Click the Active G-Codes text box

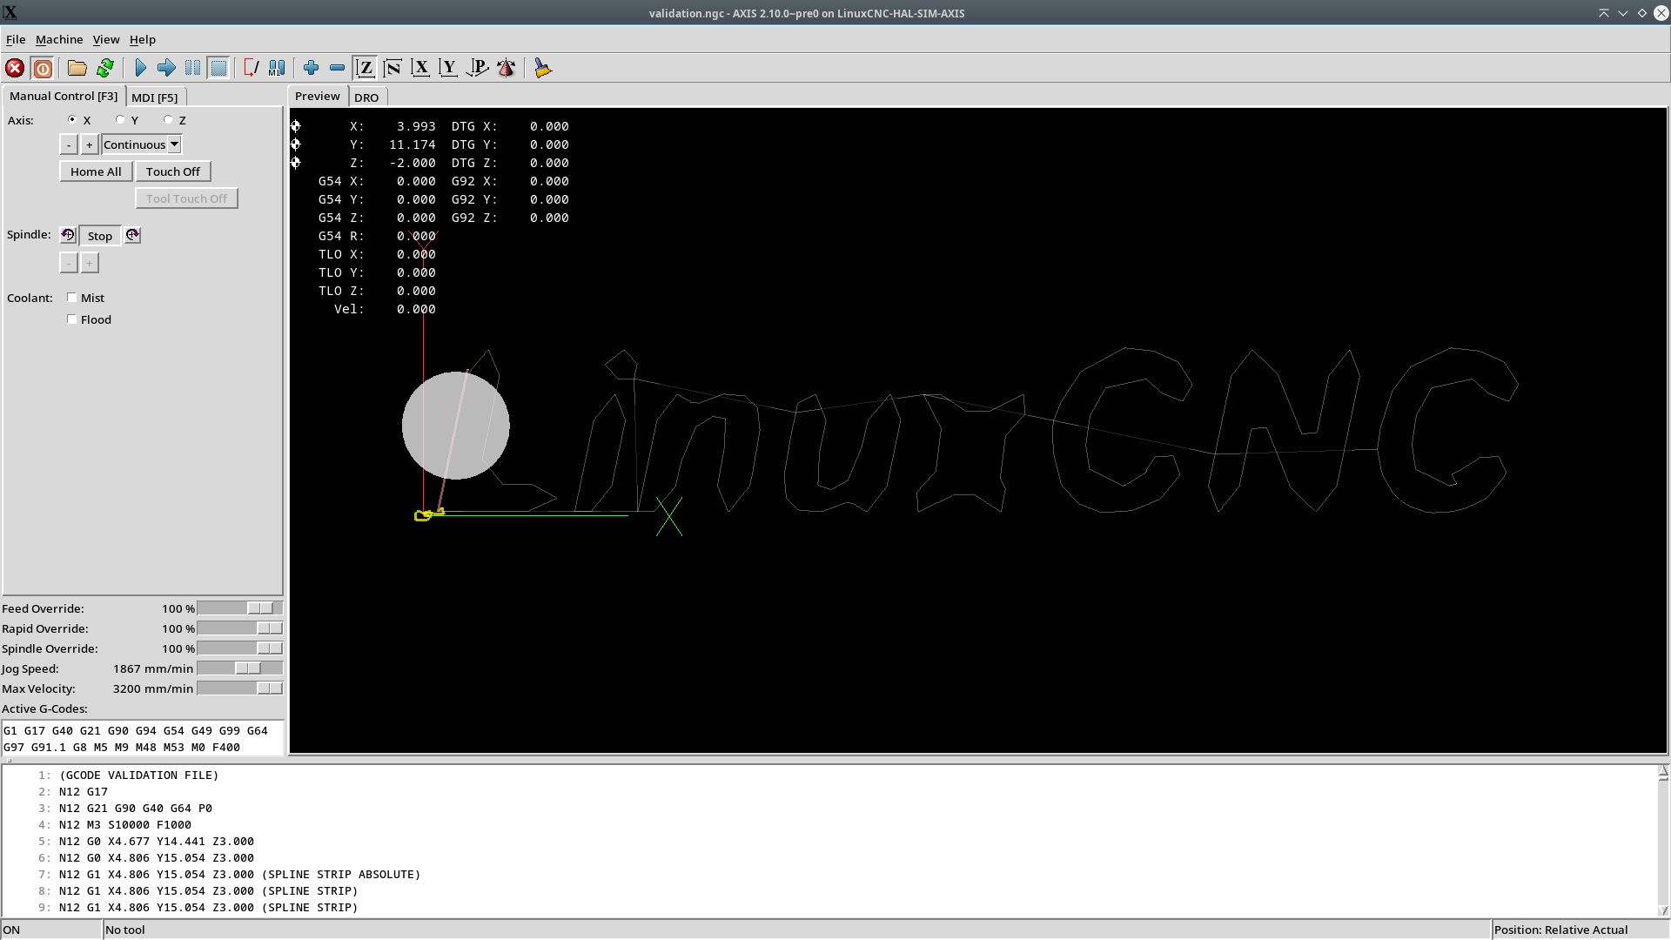143,738
